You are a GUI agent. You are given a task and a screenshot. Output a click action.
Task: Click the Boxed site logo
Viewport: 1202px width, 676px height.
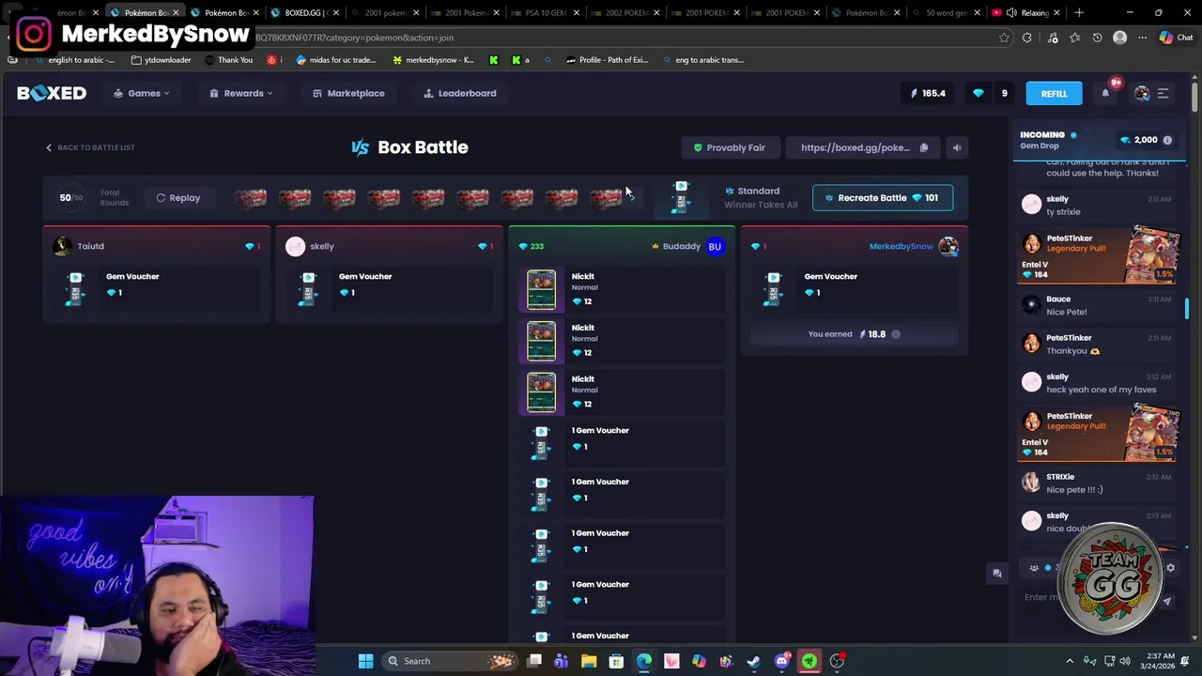coord(52,93)
